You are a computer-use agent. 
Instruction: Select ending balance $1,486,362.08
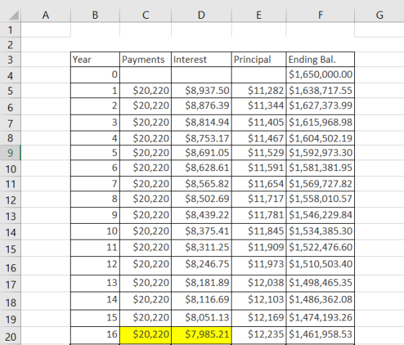pyautogui.click(x=320, y=301)
